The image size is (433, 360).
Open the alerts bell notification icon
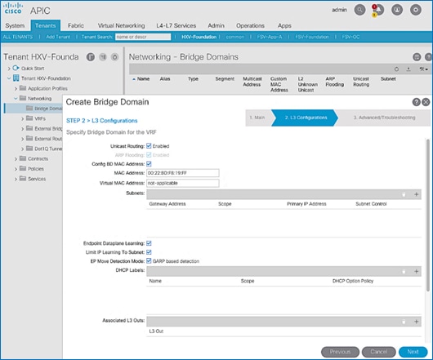[378, 11]
